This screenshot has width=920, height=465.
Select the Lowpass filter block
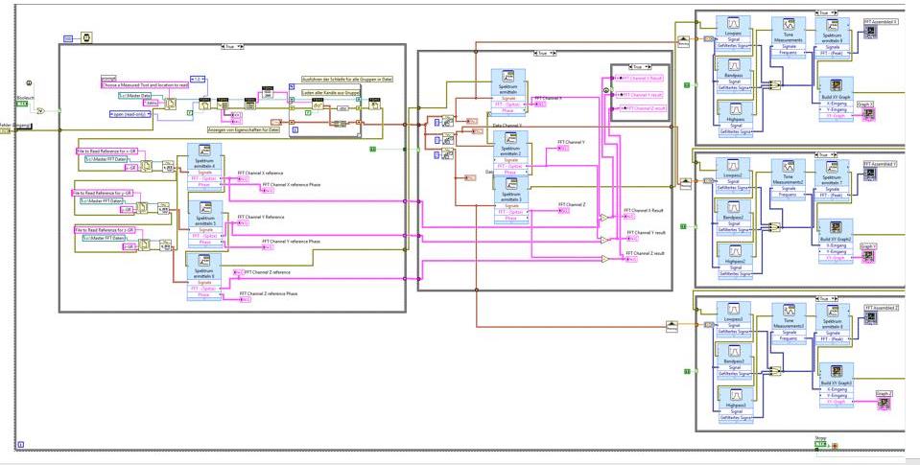pos(734,34)
